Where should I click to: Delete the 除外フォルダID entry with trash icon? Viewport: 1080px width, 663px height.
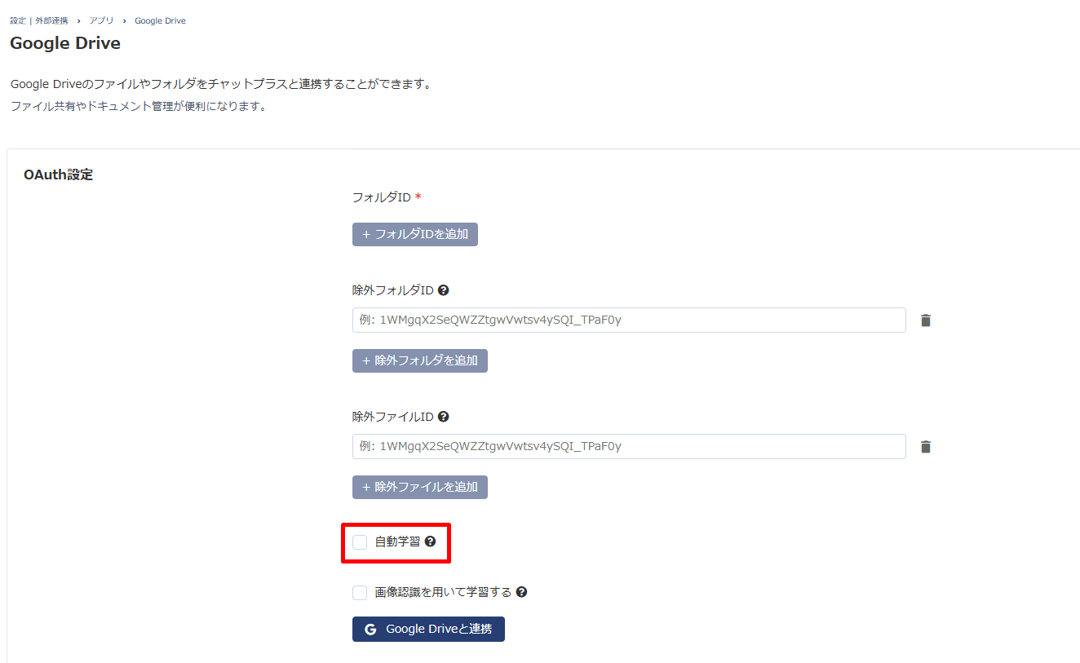926,320
